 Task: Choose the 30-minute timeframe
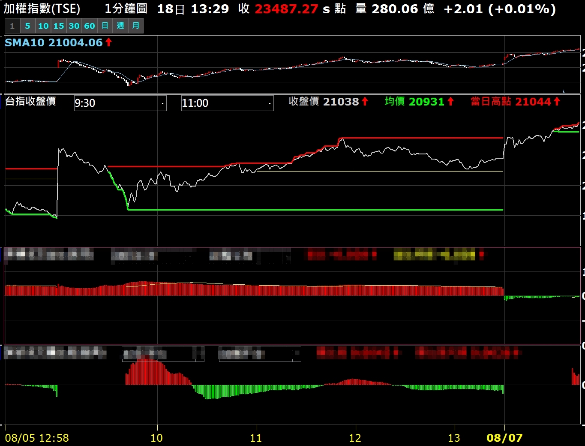[x=74, y=26]
